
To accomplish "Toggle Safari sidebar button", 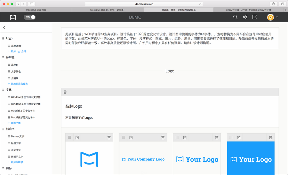I will click(32, 4).
